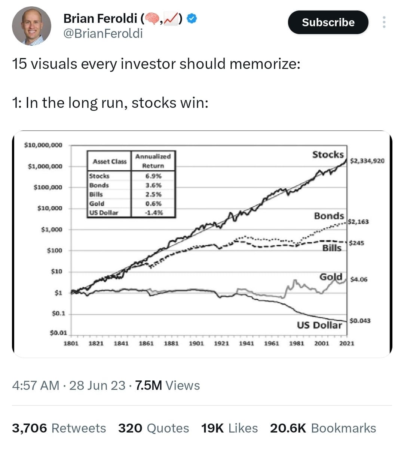Click the chart emoji in display name

pyautogui.click(x=171, y=19)
